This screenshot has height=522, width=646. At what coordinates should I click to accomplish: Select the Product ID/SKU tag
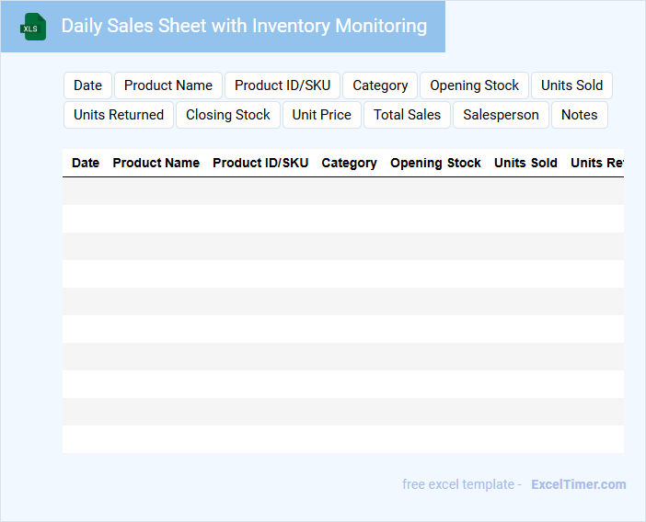(x=283, y=85)
